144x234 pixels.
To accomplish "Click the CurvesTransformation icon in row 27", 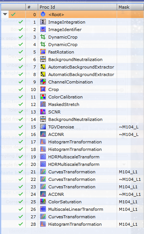I will pyautogui.click(x=43, y=217).
